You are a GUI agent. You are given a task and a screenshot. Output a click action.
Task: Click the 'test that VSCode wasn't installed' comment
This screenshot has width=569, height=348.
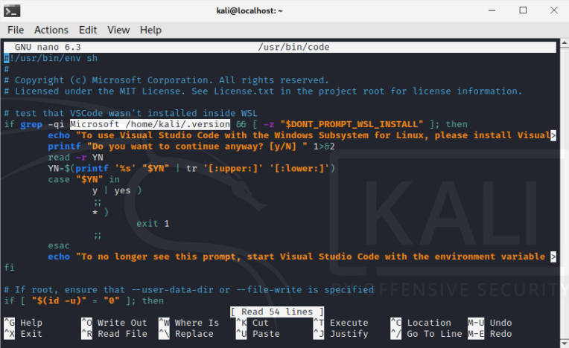point(130,113)
